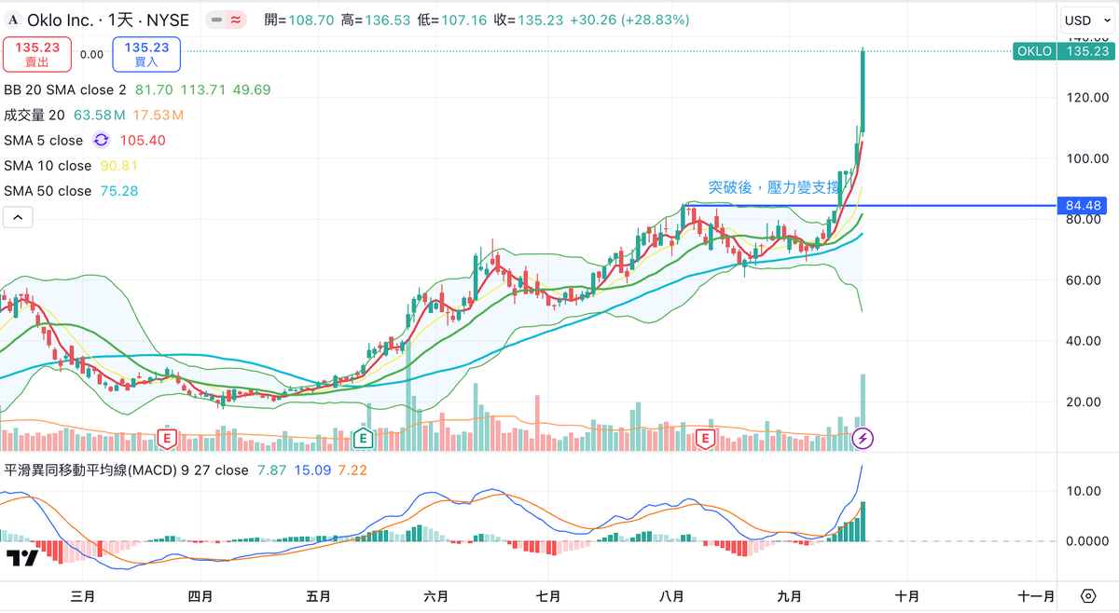Image resolution: width=1119 pixels, height=613 pixels.
Task: Select the blue horizontal line label 84.48
Action: click(1083, 205)
